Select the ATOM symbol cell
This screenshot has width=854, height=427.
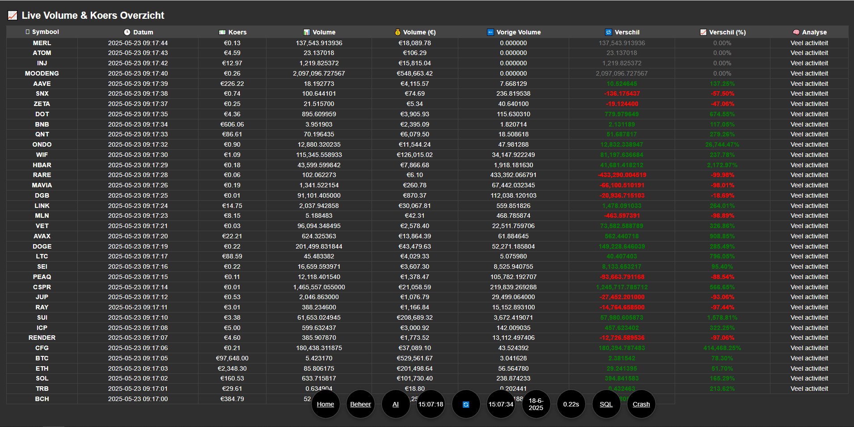42,53
